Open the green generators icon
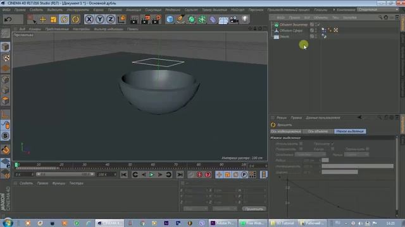Screen dimensions: 405x227 pyautogui.click(x=191, y=20)
